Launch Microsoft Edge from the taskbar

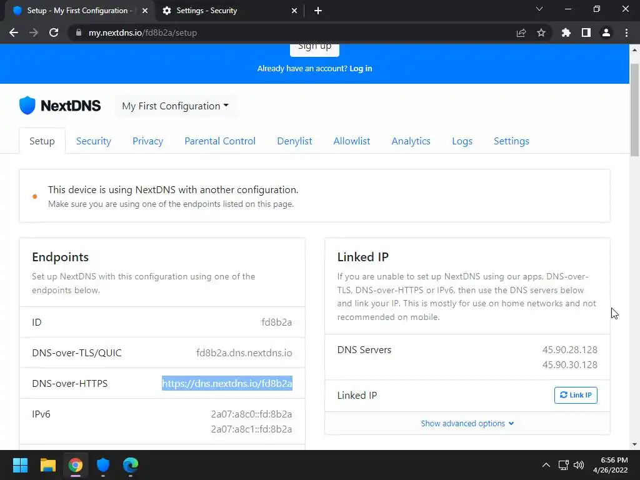point(131,465)
